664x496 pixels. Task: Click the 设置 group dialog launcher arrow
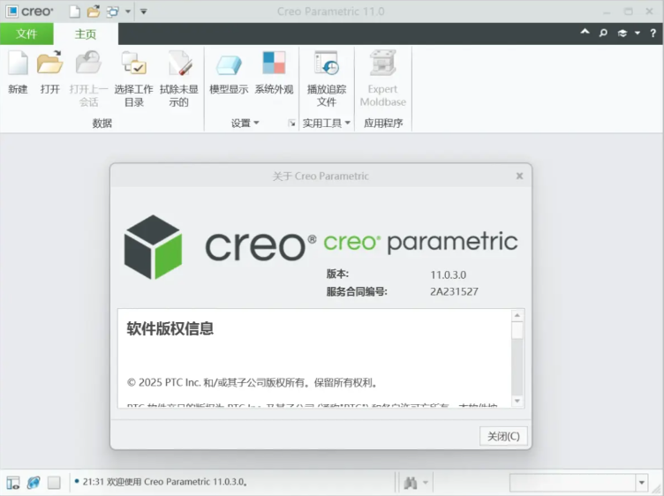[x=291, y=124]
